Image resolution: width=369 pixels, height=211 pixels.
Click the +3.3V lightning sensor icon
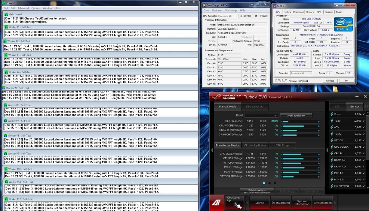332,134
